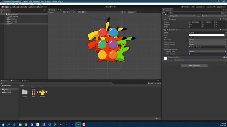This screenshot has height=127, width=227.
Task: Click the Order in Layer input field
Action: click(x=207, y=54)
